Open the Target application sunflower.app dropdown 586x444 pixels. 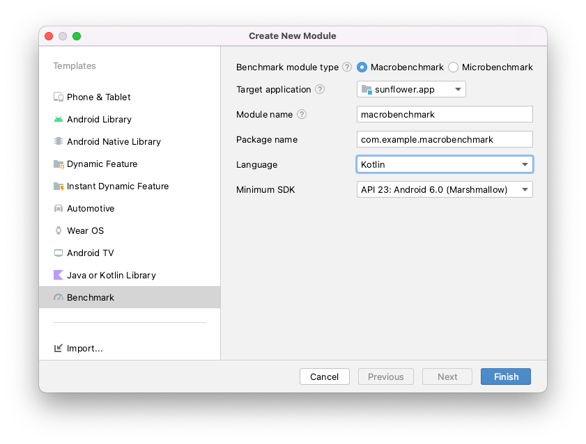point(411,89)
